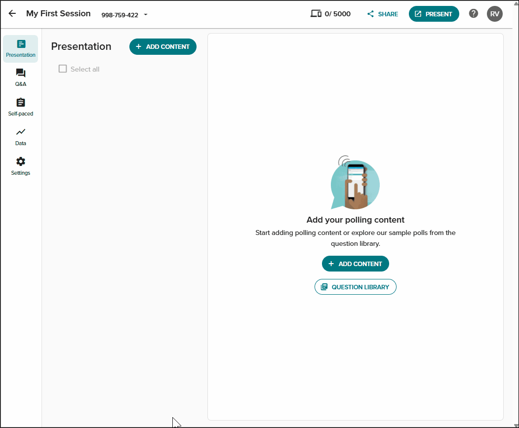Expand the session ID dropdown arrow

146,15
